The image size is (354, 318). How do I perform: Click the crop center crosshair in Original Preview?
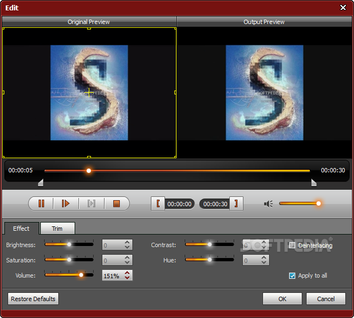(89, 93)
